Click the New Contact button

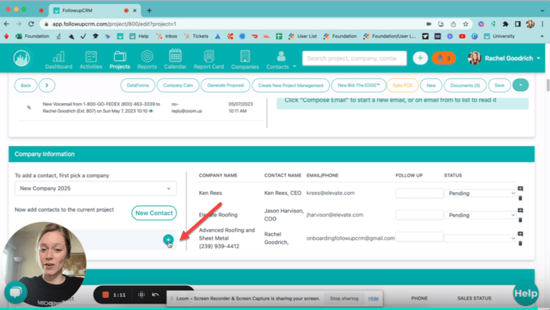point(154,213)
